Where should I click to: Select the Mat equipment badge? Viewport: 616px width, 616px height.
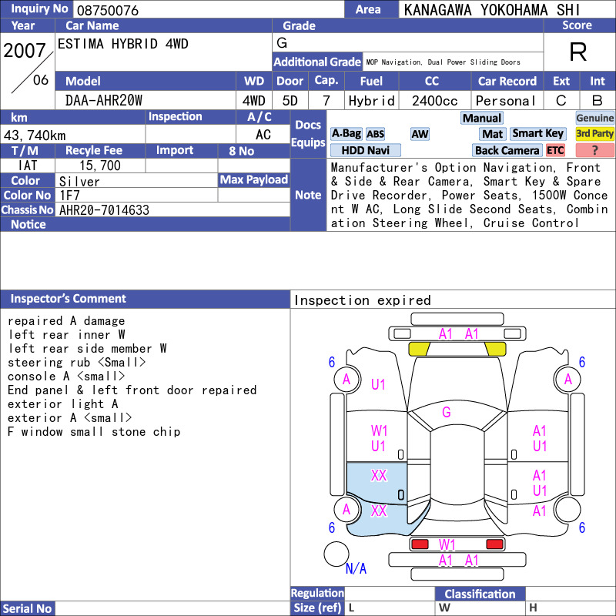(x=492, y=134)
